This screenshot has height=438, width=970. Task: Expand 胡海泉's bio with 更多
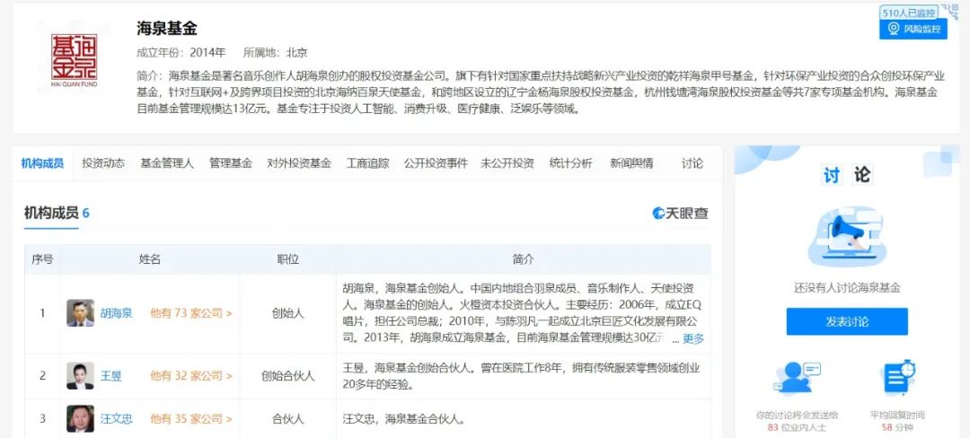[x=693, y=338]
